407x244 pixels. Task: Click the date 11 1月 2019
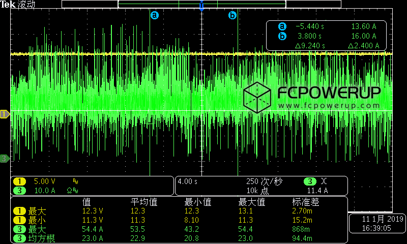coord(383,219)
